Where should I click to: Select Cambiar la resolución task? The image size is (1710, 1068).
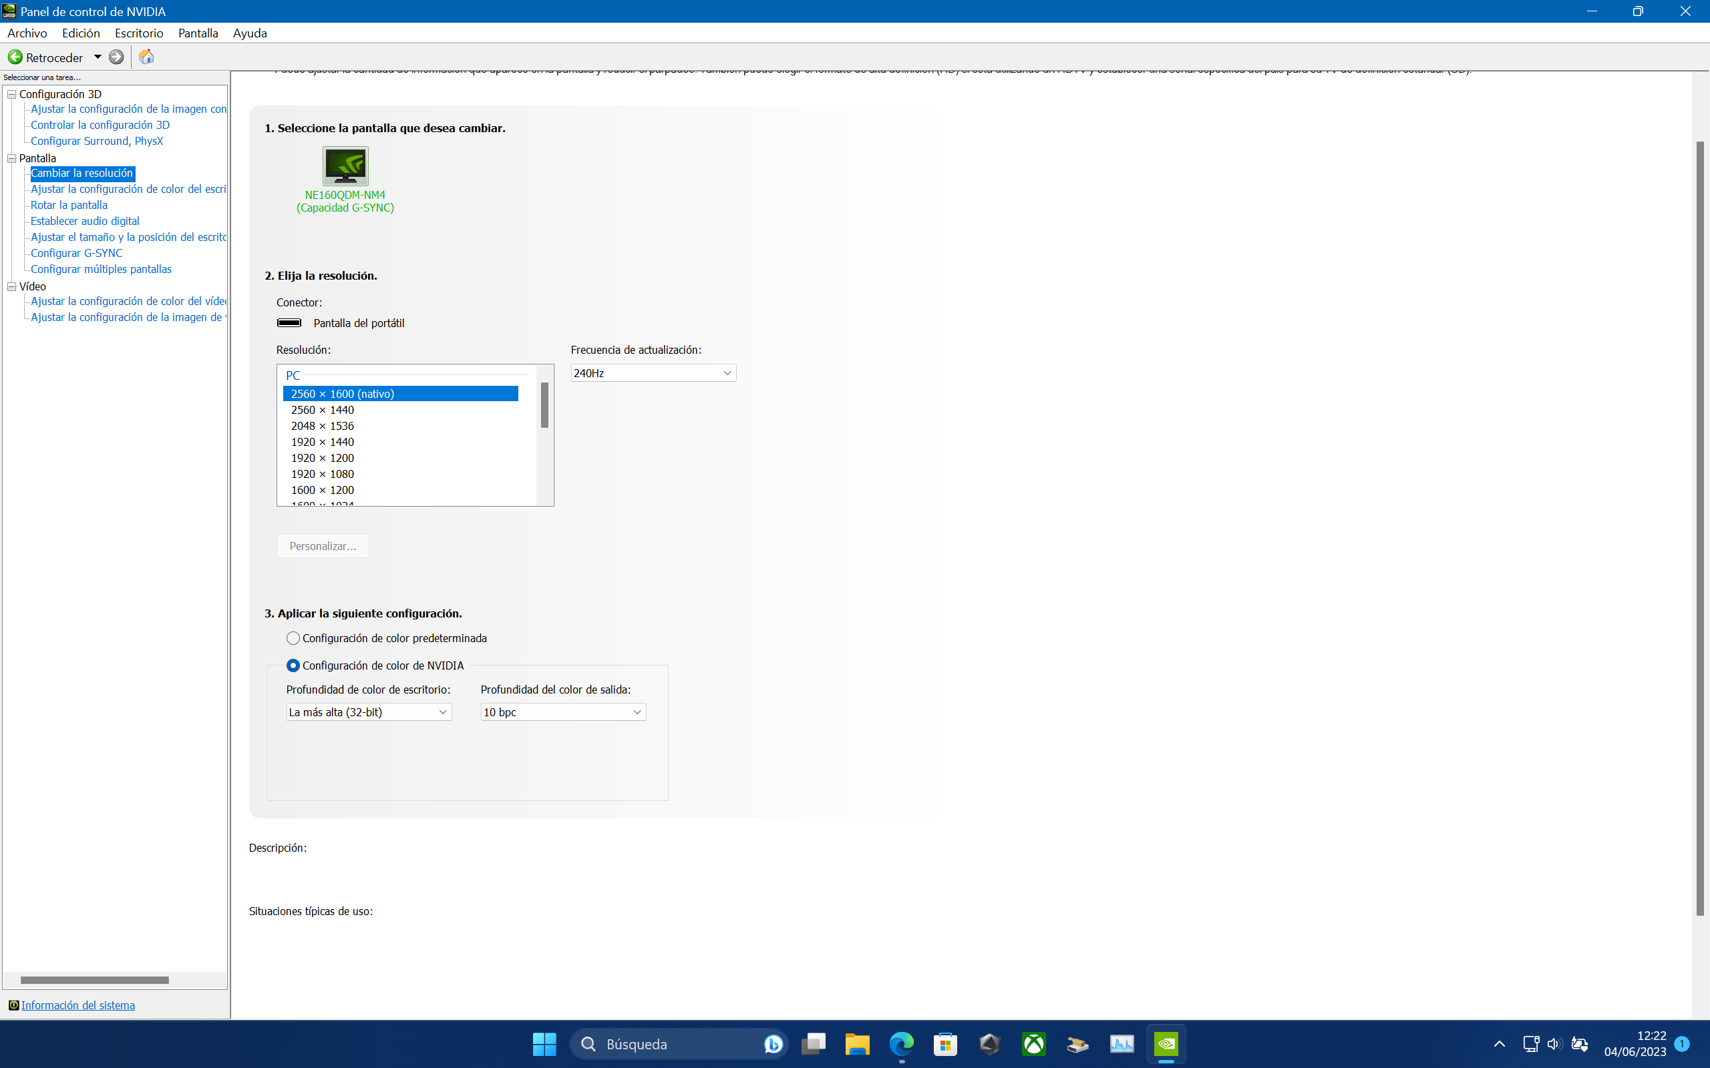82,173
